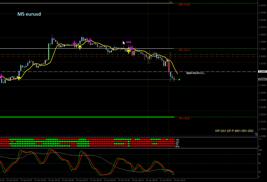Viewport: 267px width, 182px height.
Task: Click the 1.34035 price axis label
Action: point(262,35)
